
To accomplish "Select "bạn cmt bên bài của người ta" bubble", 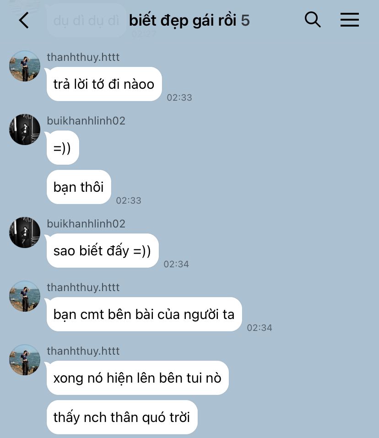I will click(144, 314).
